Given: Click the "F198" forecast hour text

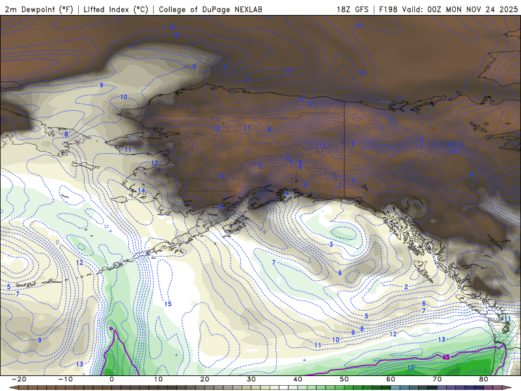Looking at the screenshot, I should click(x=388, y=10).
